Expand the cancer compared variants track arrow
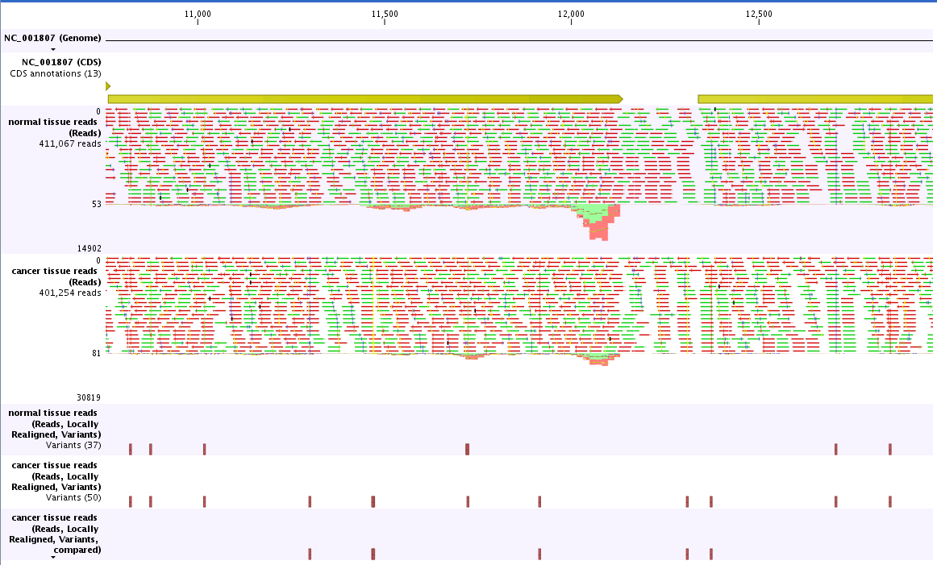 53,557
